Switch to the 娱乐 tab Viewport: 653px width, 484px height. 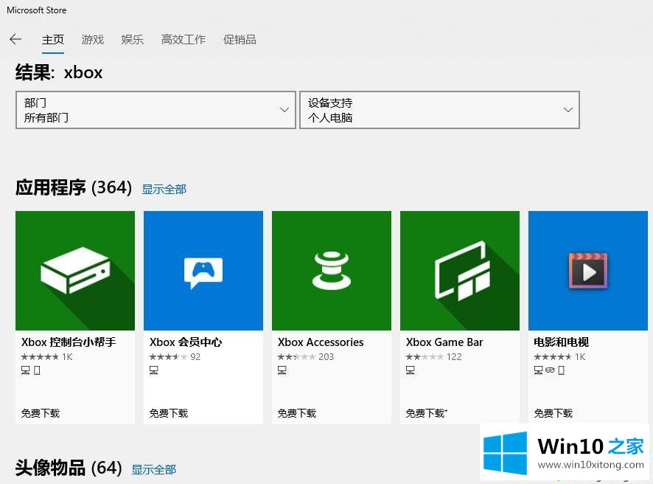133,40
